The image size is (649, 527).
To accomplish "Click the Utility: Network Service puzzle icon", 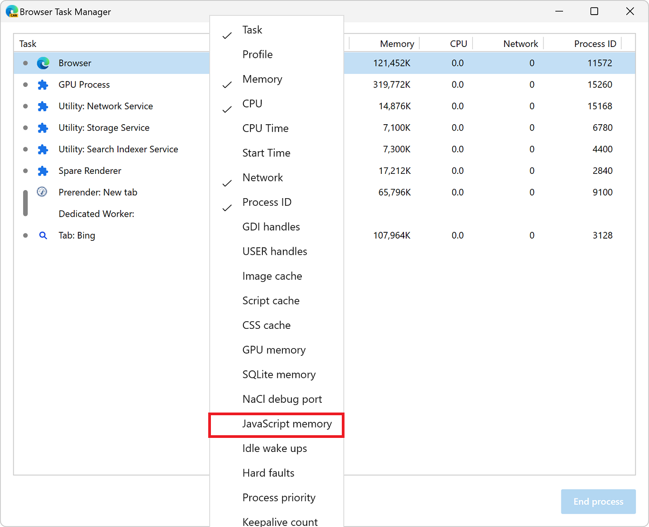I will click(x=43, y=106).
